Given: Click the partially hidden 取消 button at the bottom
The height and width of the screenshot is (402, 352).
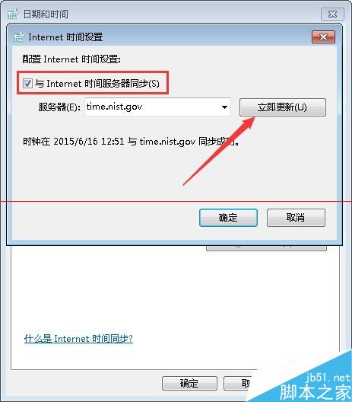Looking at the screenshot, I should tap(238, 383).
